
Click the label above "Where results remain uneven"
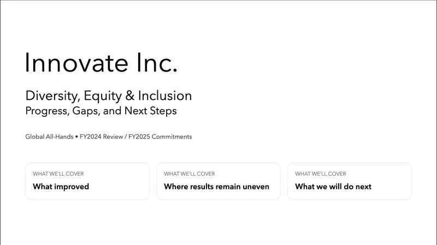pos(190,174)
